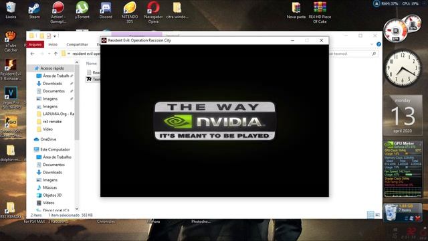428x241 pixels.
Task: Minimize the Resident Evil Operation Raccoon City window
Action: pyautogui.click(x=293, y=40)
